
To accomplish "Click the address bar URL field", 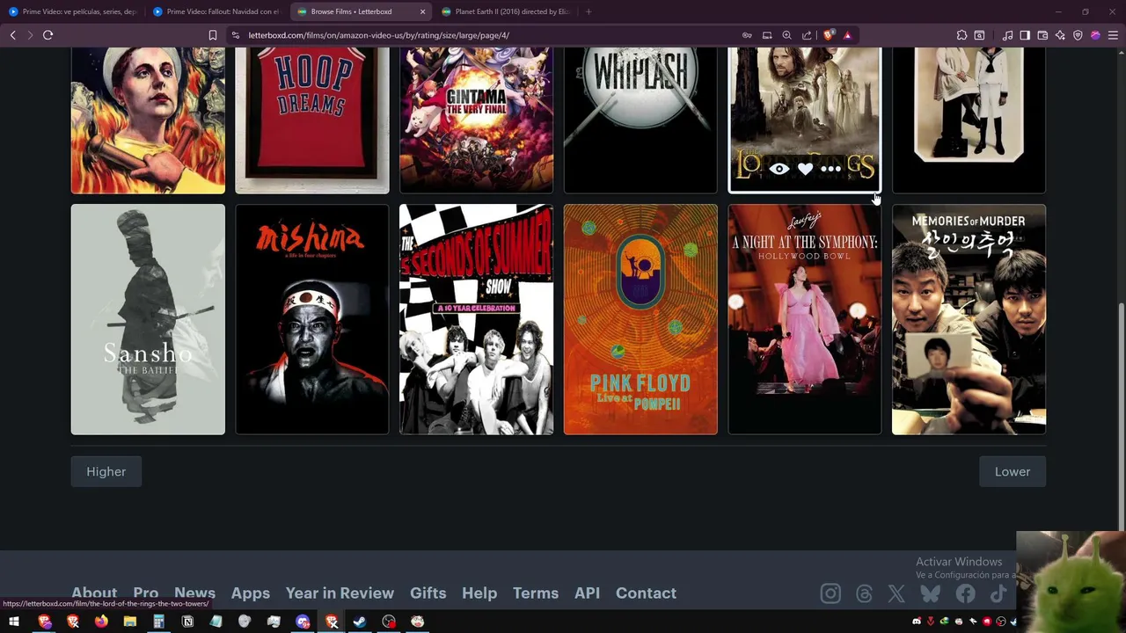I will click(x=484, y=35).
